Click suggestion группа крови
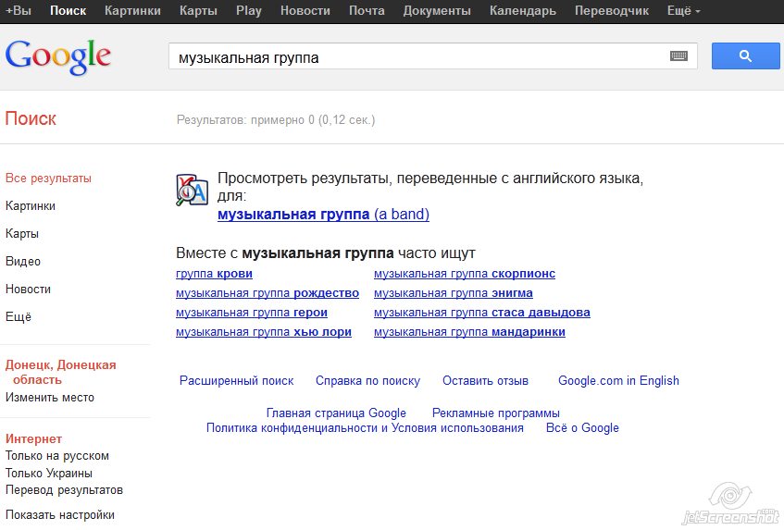 click(214, 274)
